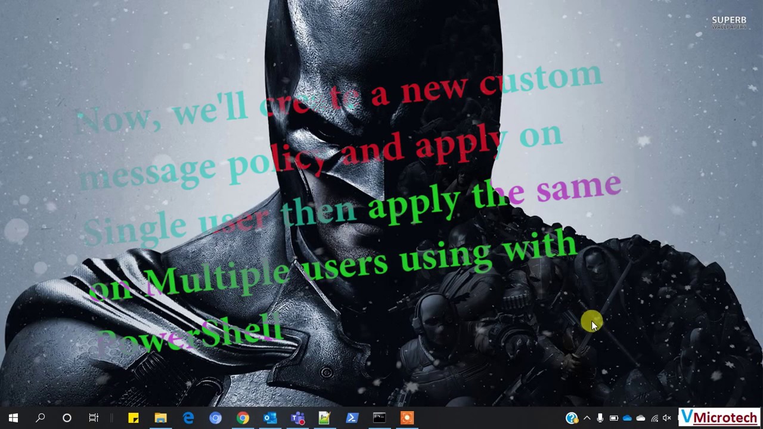Open blue OneDrive tray icon
Viewport: 763px width, 429px height.
coord(627,418)
